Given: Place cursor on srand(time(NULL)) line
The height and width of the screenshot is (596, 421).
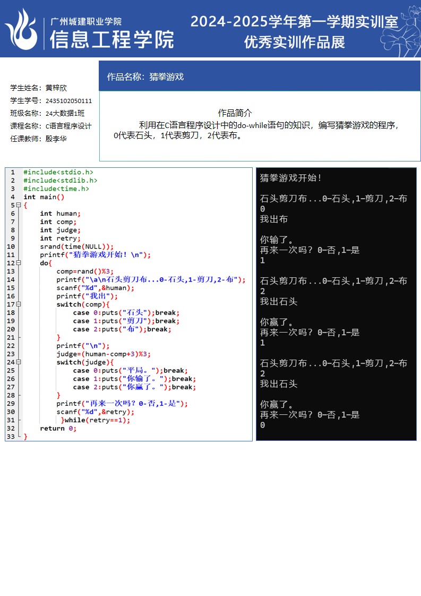Looking at the screenshot, I should tap(77, 246).
